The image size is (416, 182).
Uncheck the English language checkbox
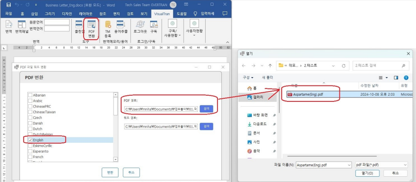(30, 140)
